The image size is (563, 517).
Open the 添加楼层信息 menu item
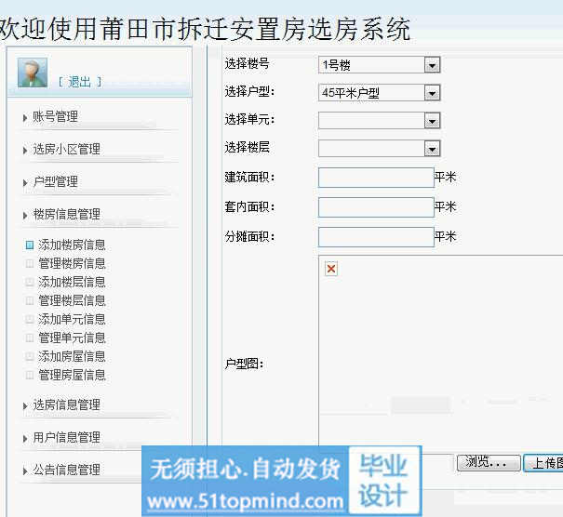[x=72, y=283]
